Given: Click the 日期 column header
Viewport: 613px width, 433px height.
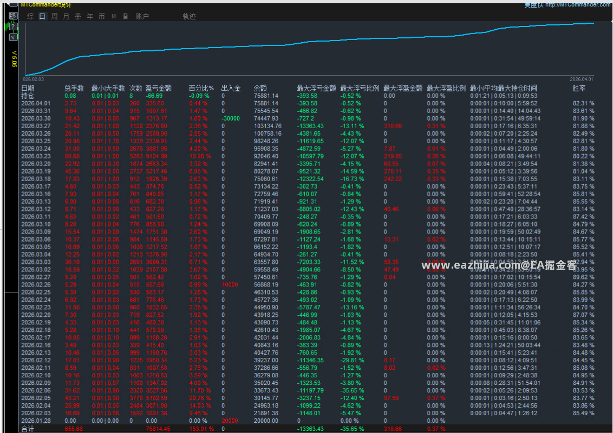Looking at the screenshot, I should pyautogui.click(x=28, y=88).
